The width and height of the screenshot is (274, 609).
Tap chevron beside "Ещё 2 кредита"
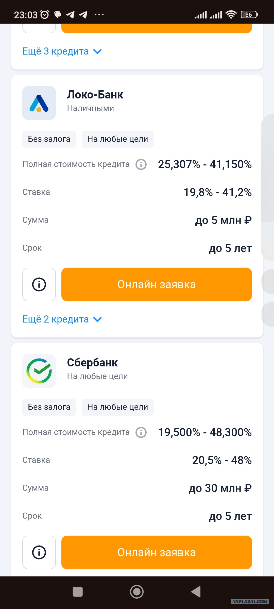tap(97, 320)
